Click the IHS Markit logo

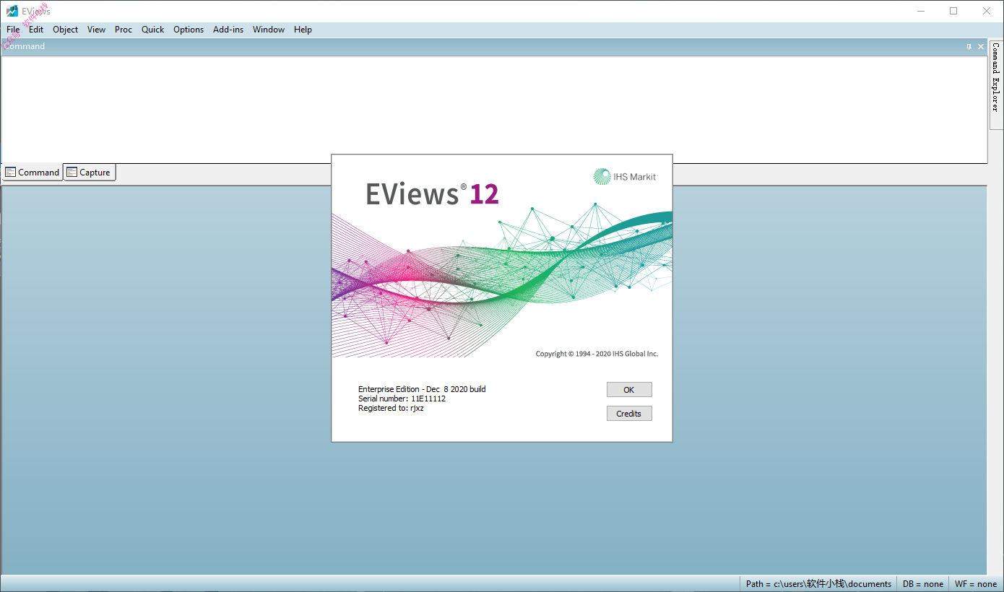[x=626, y=177]
